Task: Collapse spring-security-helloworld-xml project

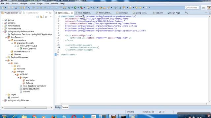Action: (3, 31)
